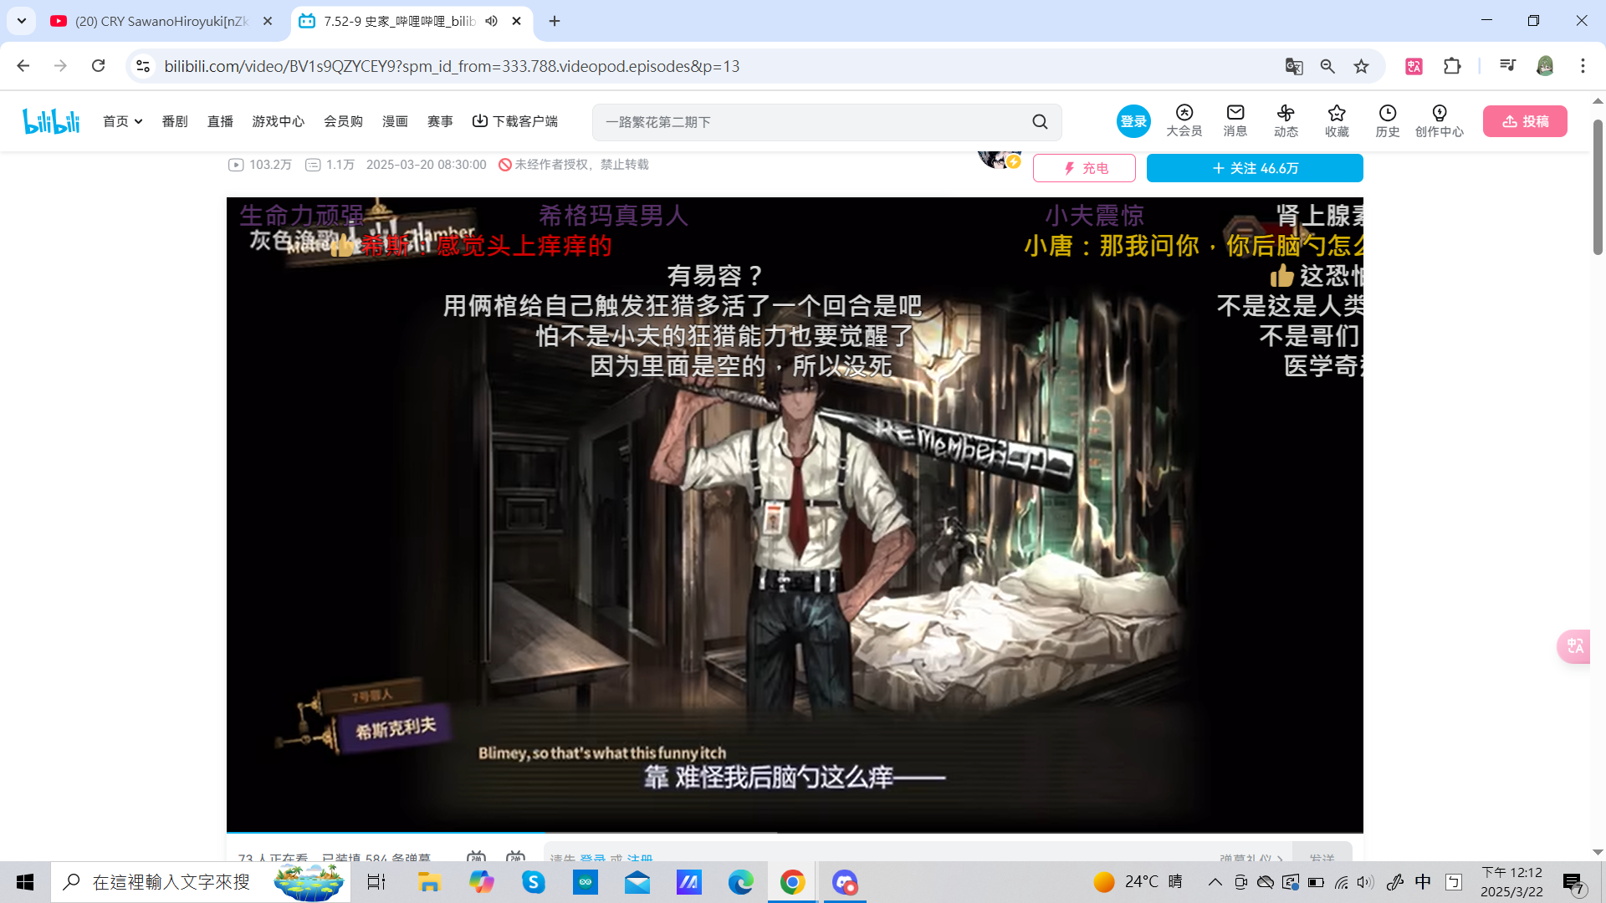
Task: Click the 未经作者授权，禁止转载 notice
Action: 574,165
